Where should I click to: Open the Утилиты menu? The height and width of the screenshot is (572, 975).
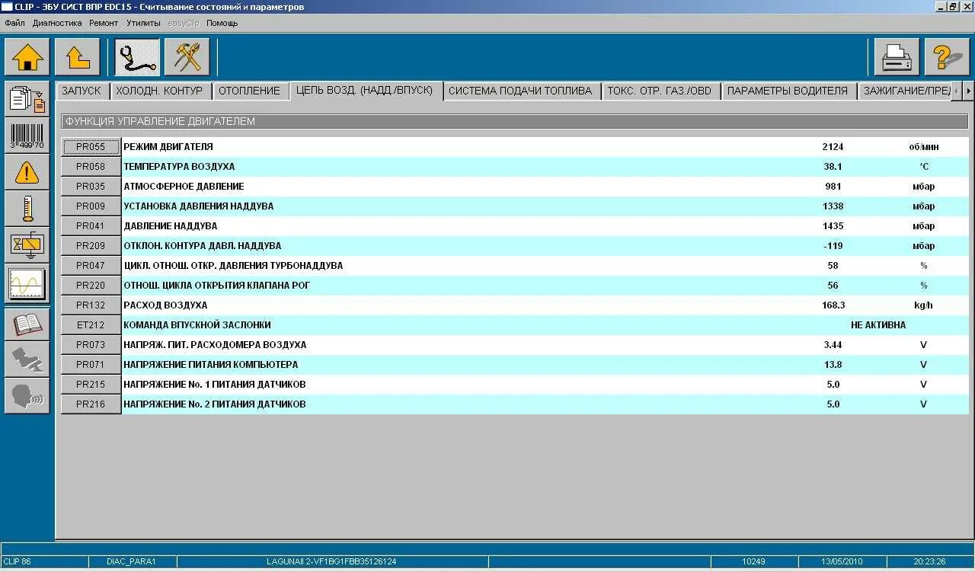[143, 23]
